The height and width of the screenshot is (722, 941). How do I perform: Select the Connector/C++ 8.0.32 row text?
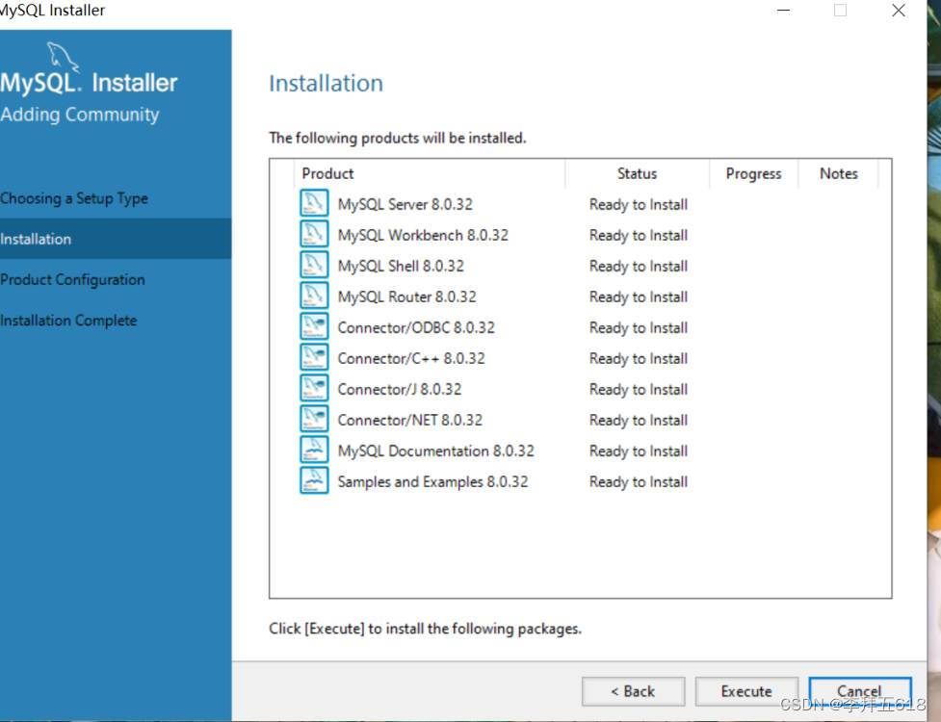(411, 359)
